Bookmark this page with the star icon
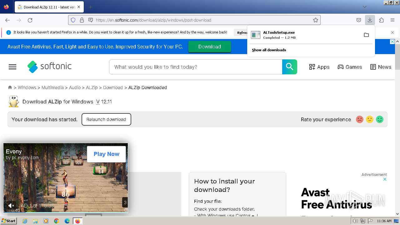The width and height of the screenshot is (400, 225). click(x=316, y=20)
